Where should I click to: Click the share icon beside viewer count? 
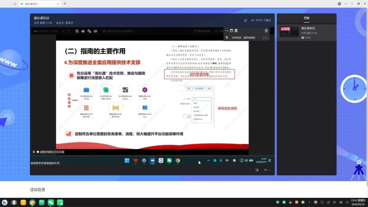[245, 20]
